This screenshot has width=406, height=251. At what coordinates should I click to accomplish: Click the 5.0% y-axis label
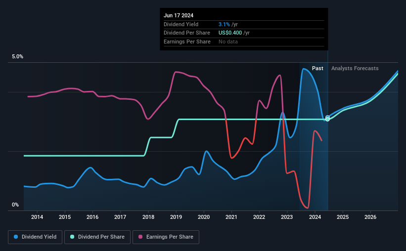tap(17, 57)
